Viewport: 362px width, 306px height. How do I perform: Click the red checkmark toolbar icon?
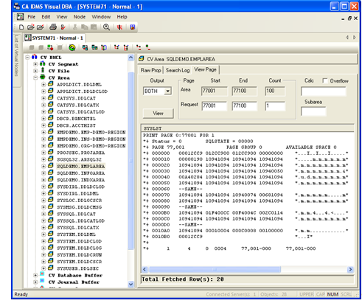point(63,27)
